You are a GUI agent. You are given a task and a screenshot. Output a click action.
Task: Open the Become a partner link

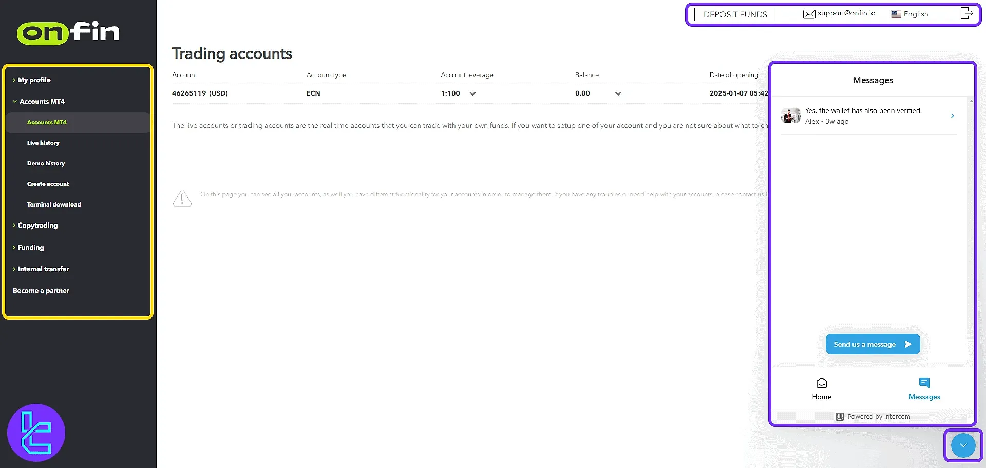41,291
